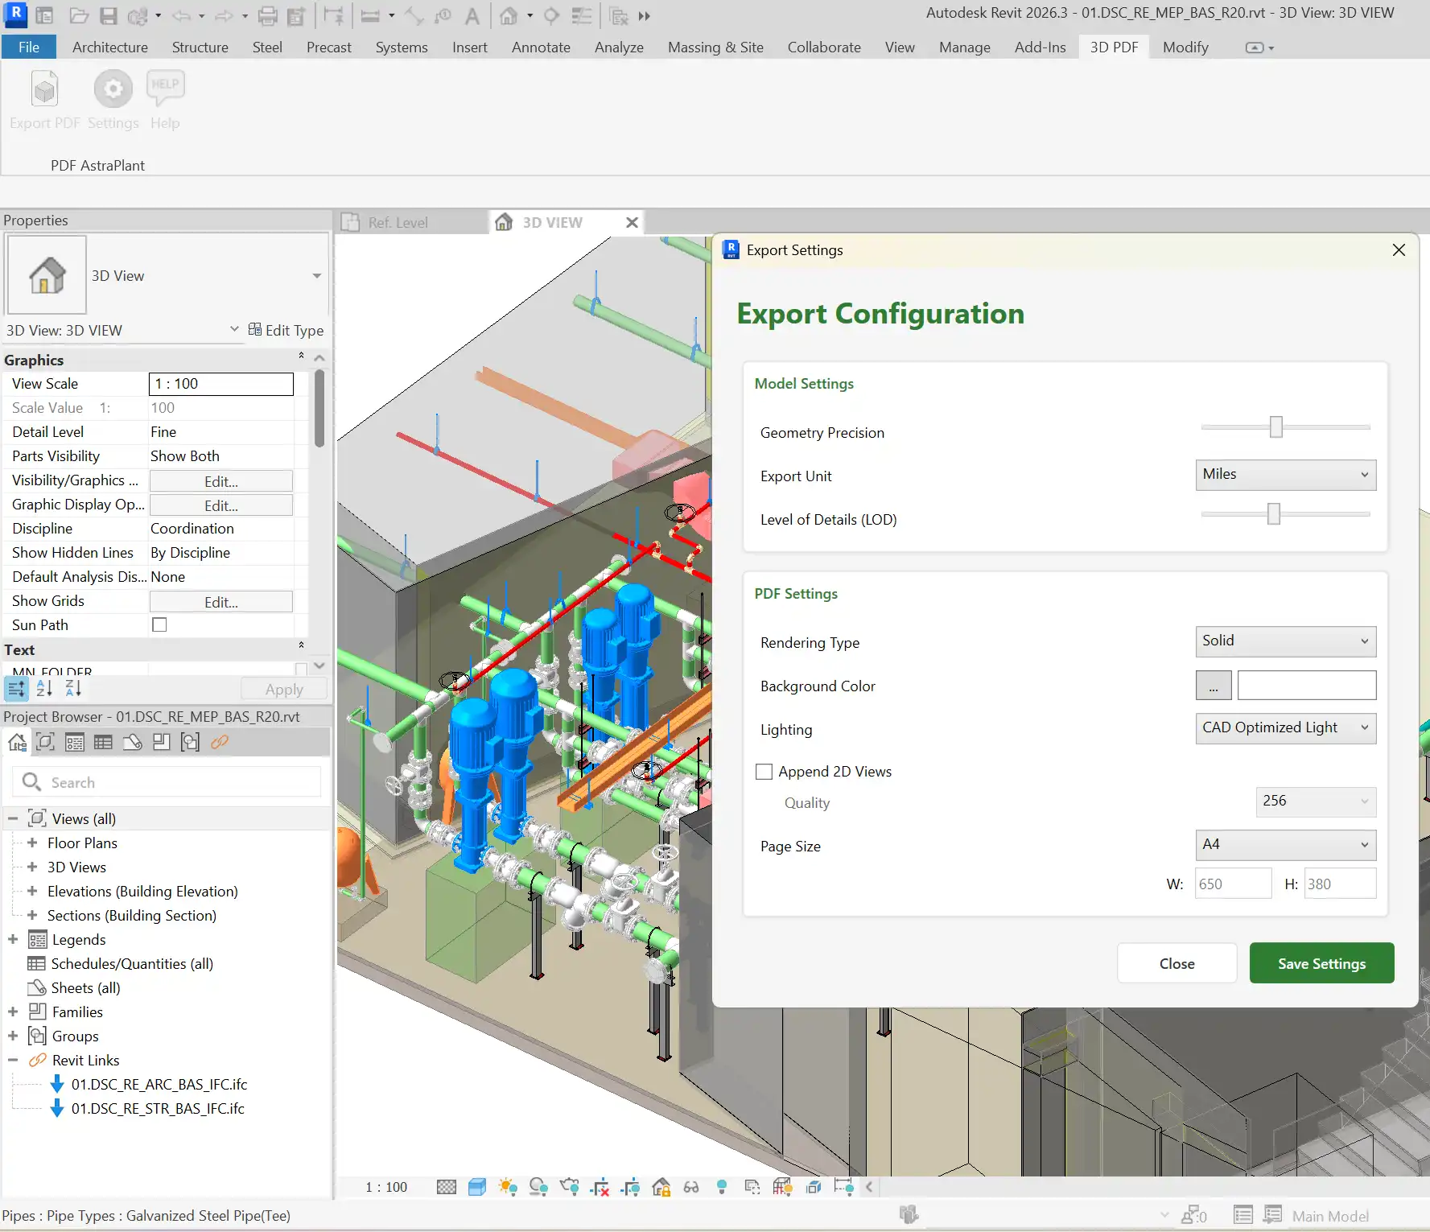This screenshot has height=1232, width=1430.
Task: Click Edit button next to Show Grids
Action: tap(220, 601)
